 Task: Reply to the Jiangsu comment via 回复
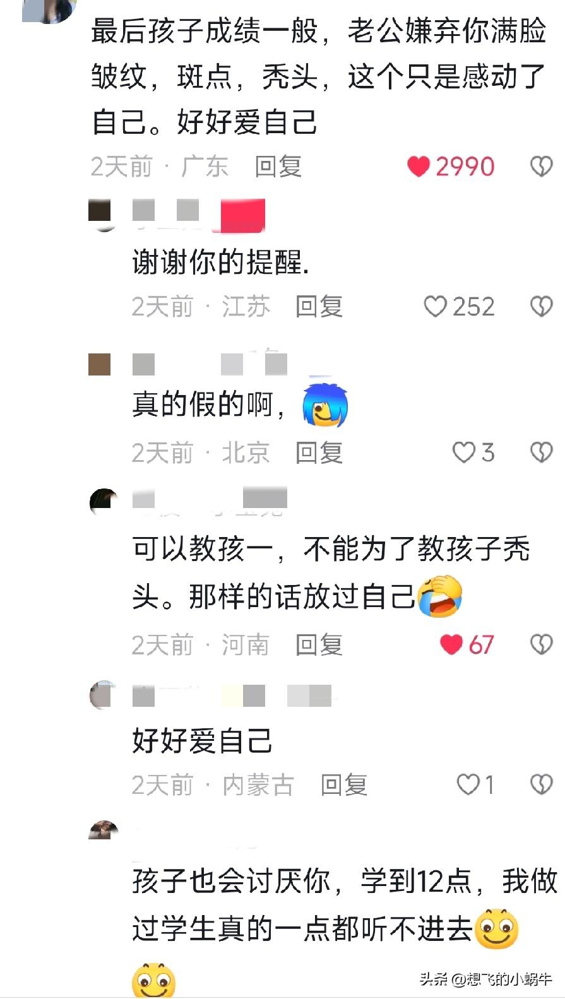(x=319, y=307)
